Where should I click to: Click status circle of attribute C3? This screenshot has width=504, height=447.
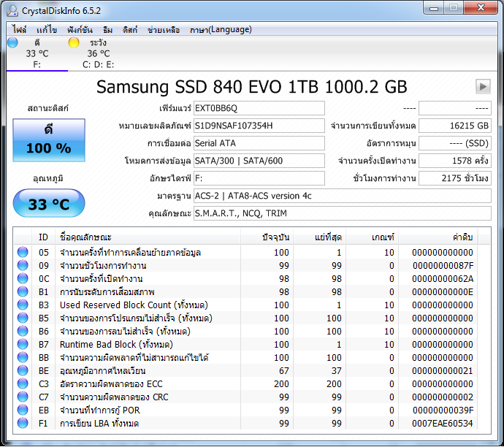[x=23, y=383]
